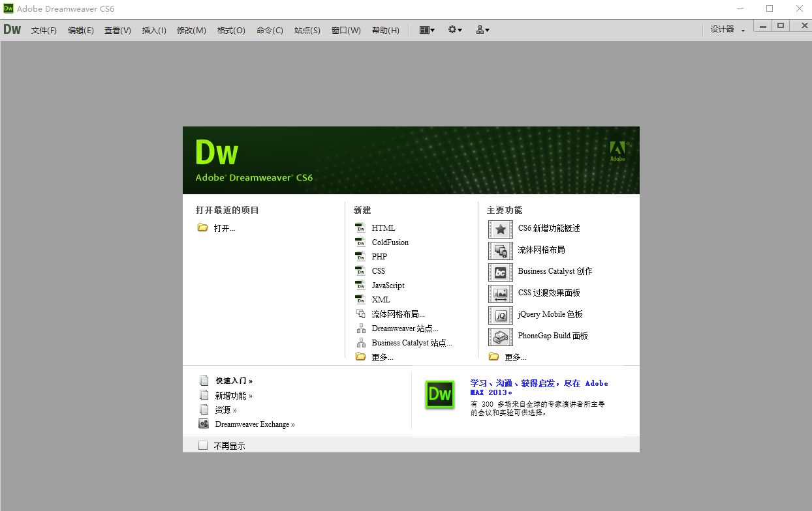
Task: Click the Business Catalyst bc icon
Action: click(501, 272)
